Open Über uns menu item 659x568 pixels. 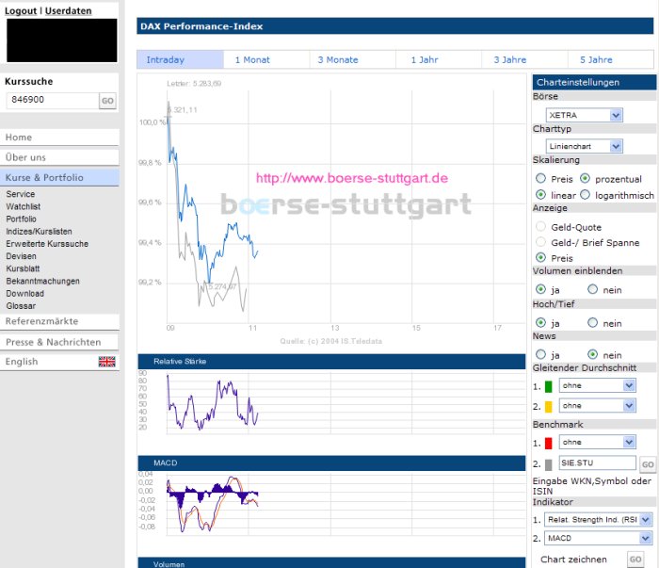(x=59, y=157)
